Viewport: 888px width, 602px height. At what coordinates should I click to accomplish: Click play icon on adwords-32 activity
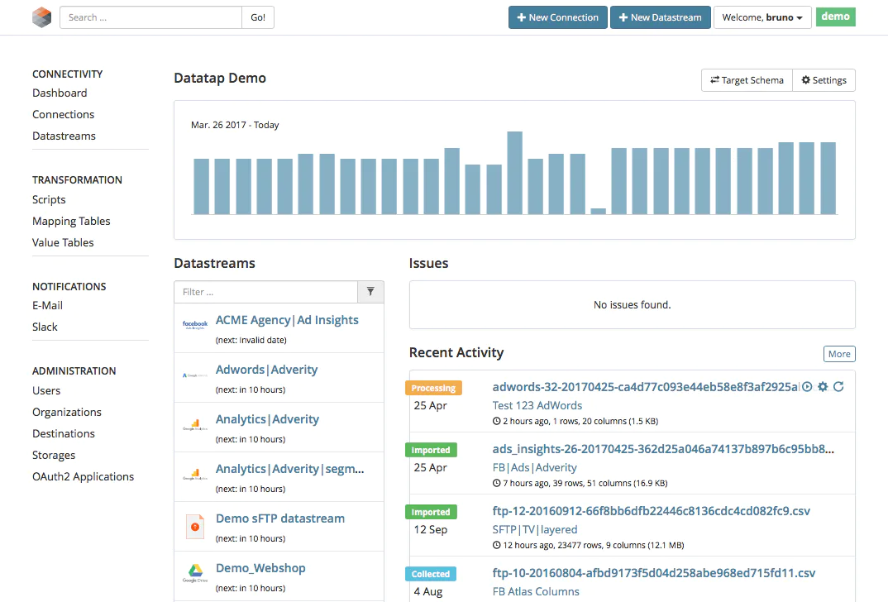pyautogui.click(x=807, y=387)
